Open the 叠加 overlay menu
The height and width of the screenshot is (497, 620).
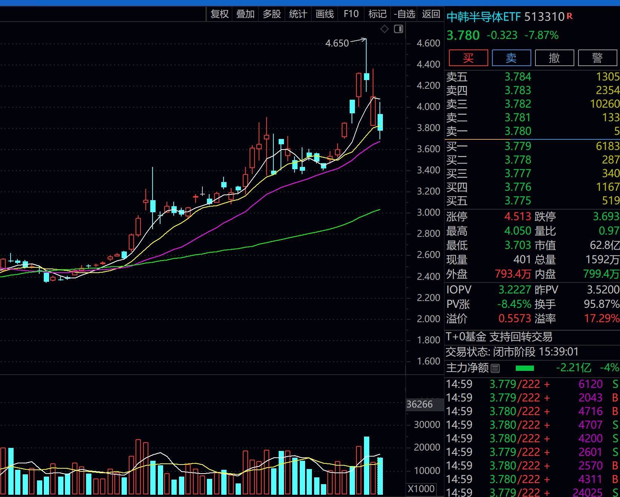point(245,14)
